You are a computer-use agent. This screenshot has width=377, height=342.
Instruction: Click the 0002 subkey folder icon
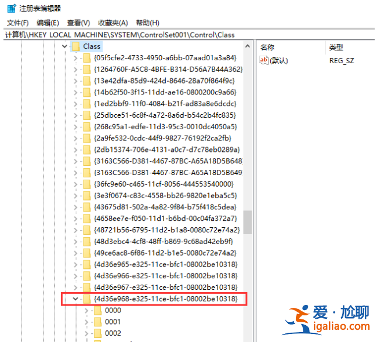pos(97,333)
